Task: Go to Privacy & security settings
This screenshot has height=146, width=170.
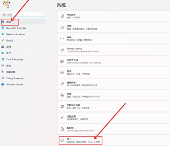Action: click(15, 78)
